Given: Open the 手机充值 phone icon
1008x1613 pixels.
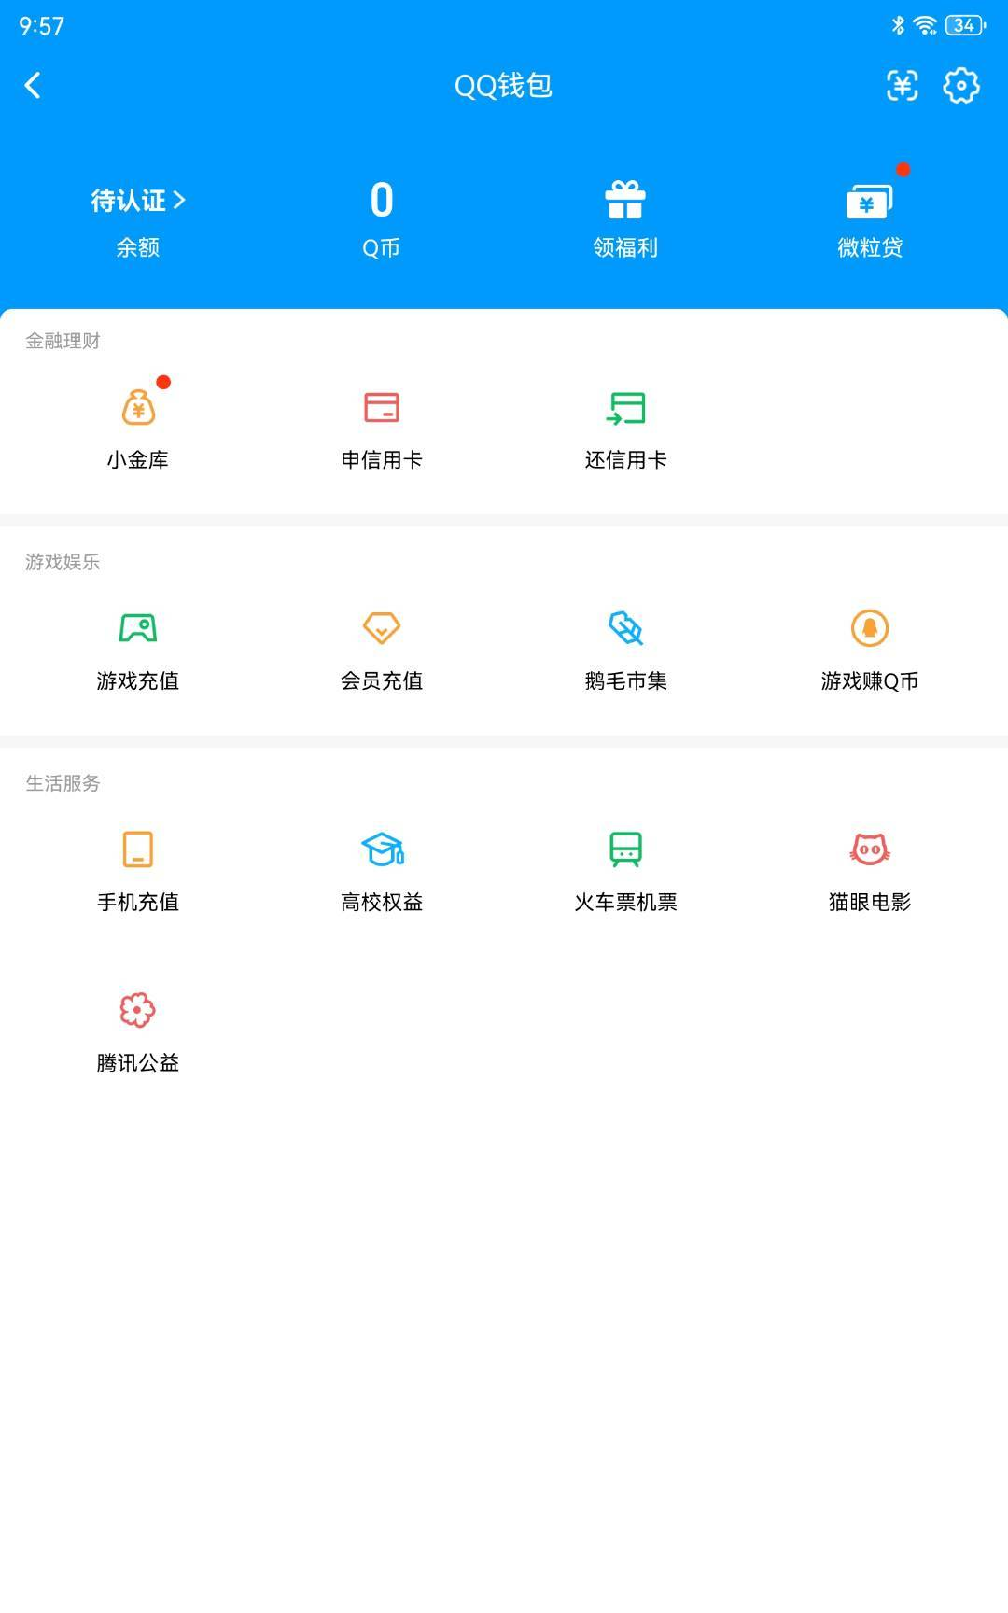Looking at the screenshot, I should tap(138, 849).
